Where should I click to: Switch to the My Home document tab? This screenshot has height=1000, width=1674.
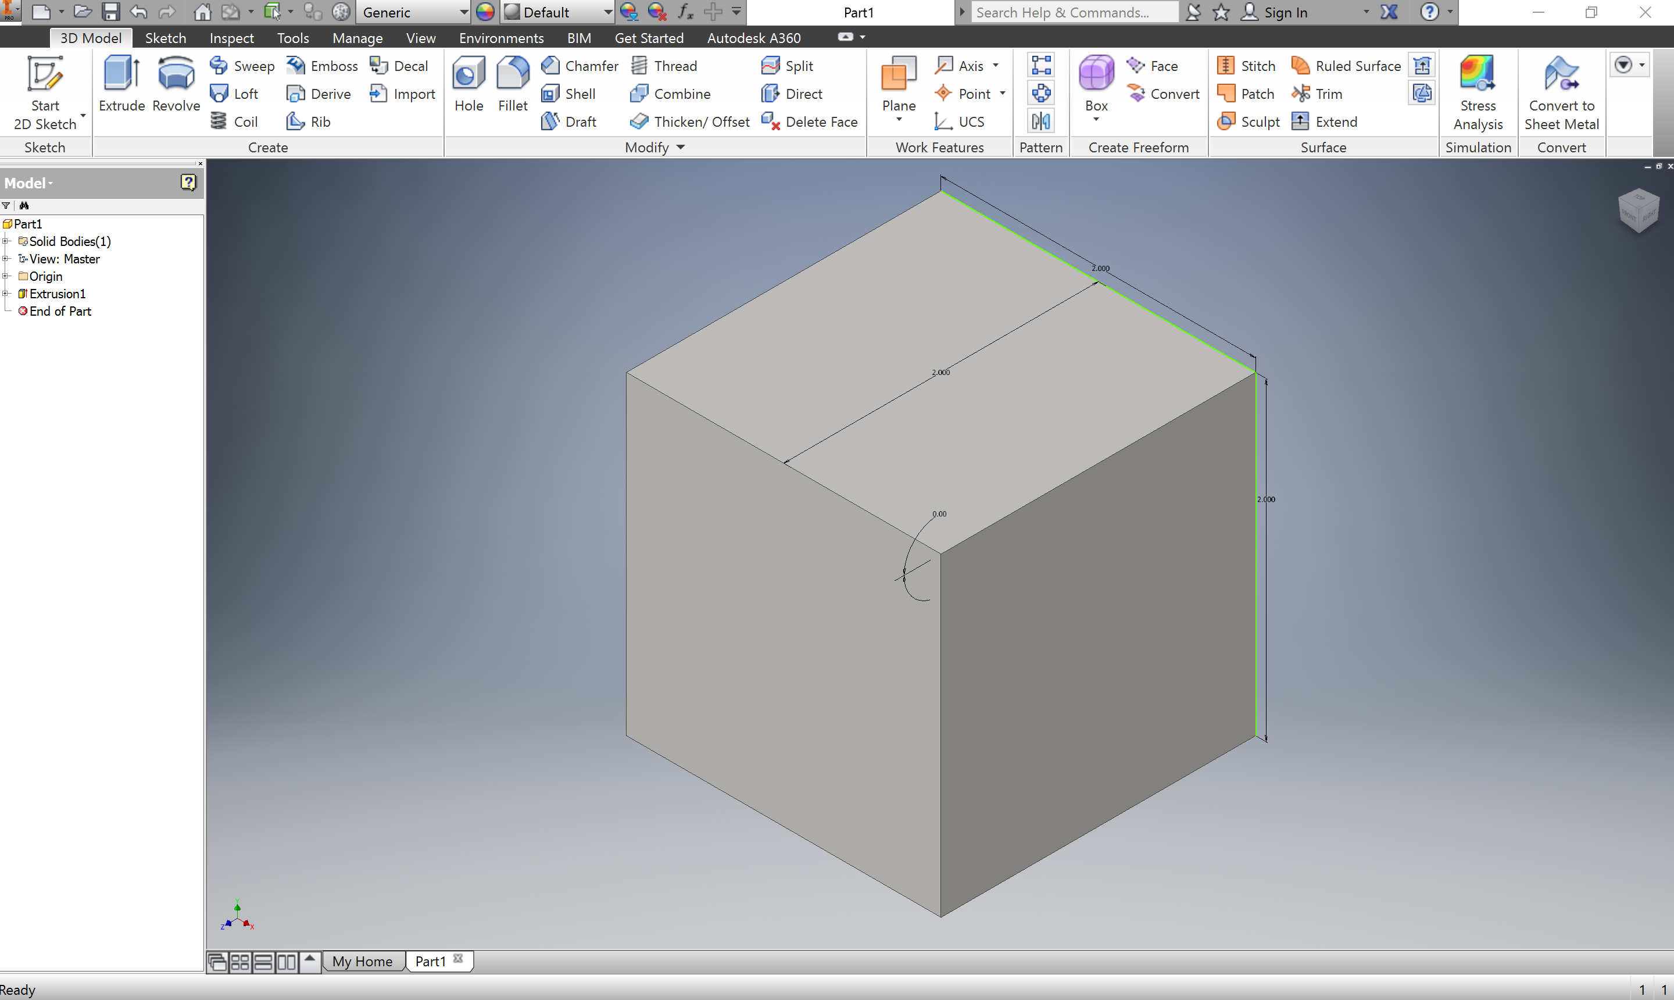(x=362, y=961)
